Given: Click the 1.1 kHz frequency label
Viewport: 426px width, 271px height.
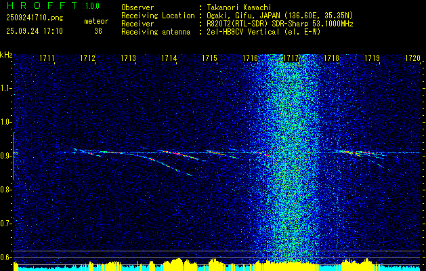Looking at the screenshot, I should point(5,88).
